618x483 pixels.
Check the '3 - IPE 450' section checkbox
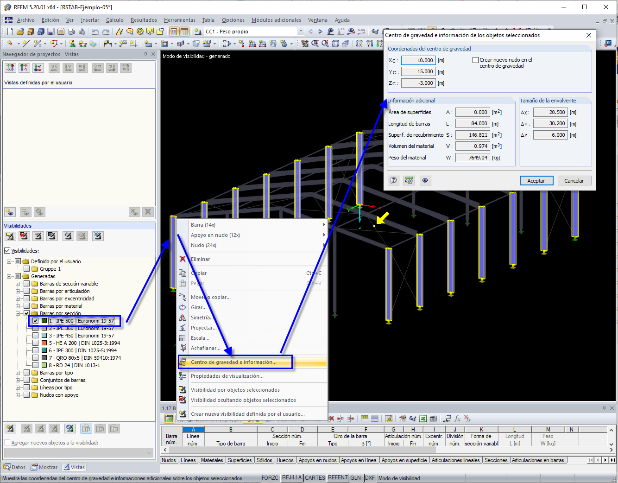pos(35,336)
